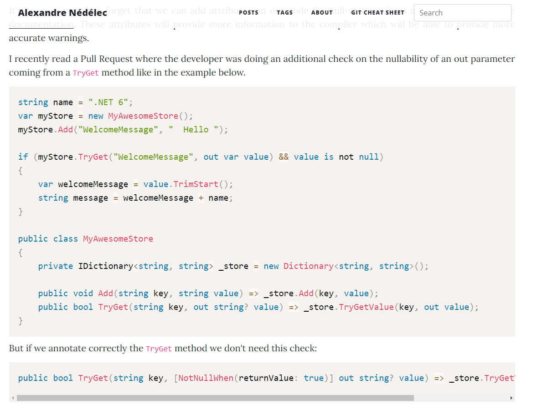
Task: Click the .NET 6 string literal in code
Action: (x=108, y=102)
